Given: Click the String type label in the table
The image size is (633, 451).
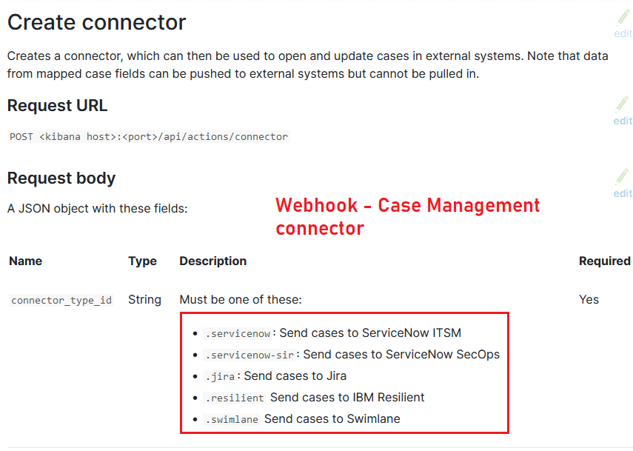Looking at the screenshot, I should coord(144,299).
